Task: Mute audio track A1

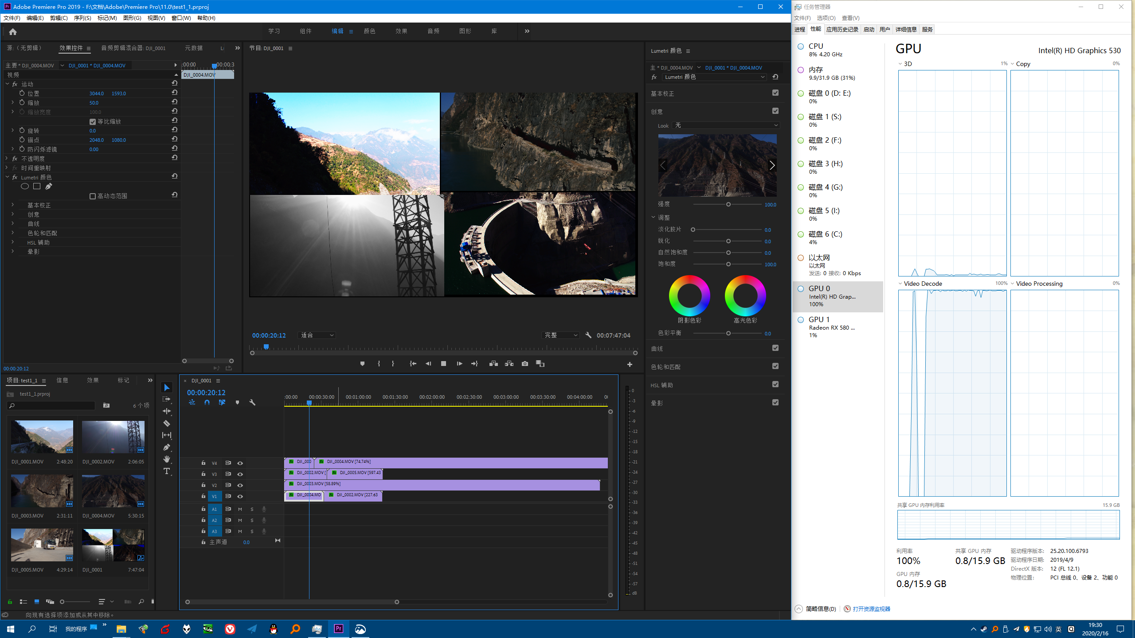Action: point(240,509)
